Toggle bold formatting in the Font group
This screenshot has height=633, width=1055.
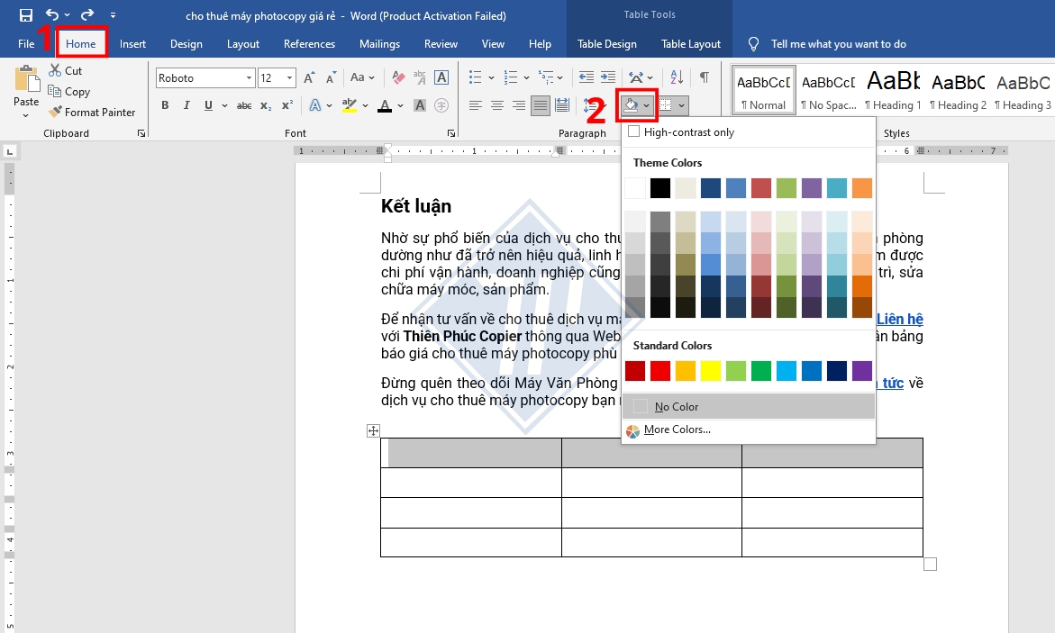tap(165, 105)
